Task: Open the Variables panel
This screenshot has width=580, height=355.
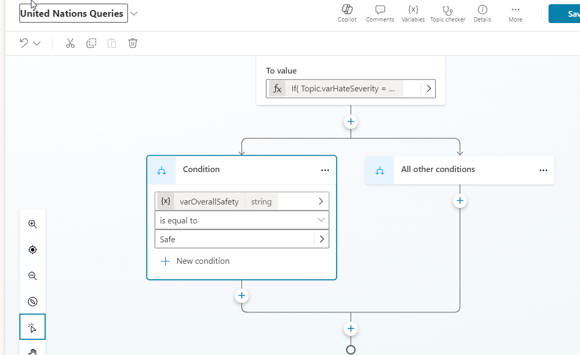Action: (413, 13)
